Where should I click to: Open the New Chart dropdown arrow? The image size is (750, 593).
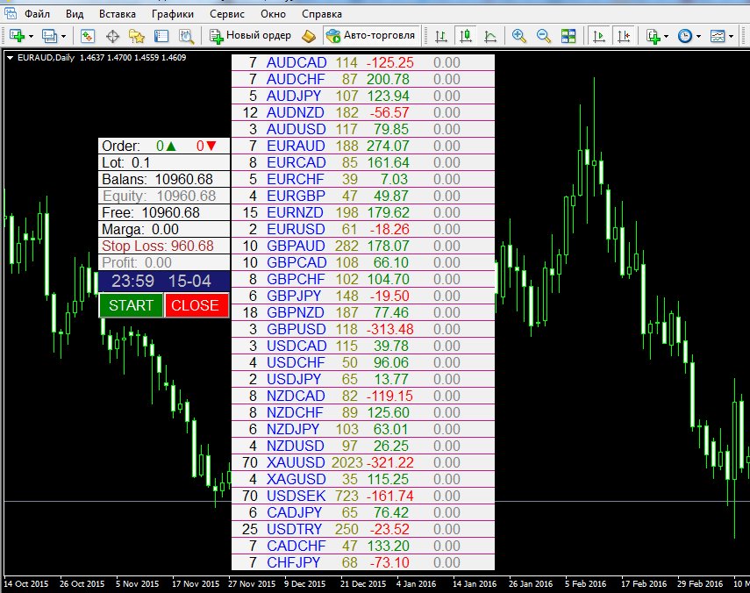click(31, 36)
